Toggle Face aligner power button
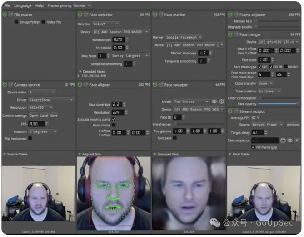The height and width of the screenshot is (237, 304). point(80,85)
